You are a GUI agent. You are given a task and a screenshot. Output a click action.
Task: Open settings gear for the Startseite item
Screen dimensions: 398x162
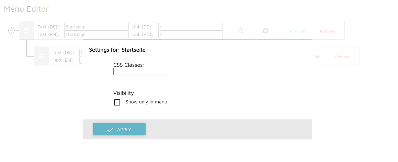(265, 31)
